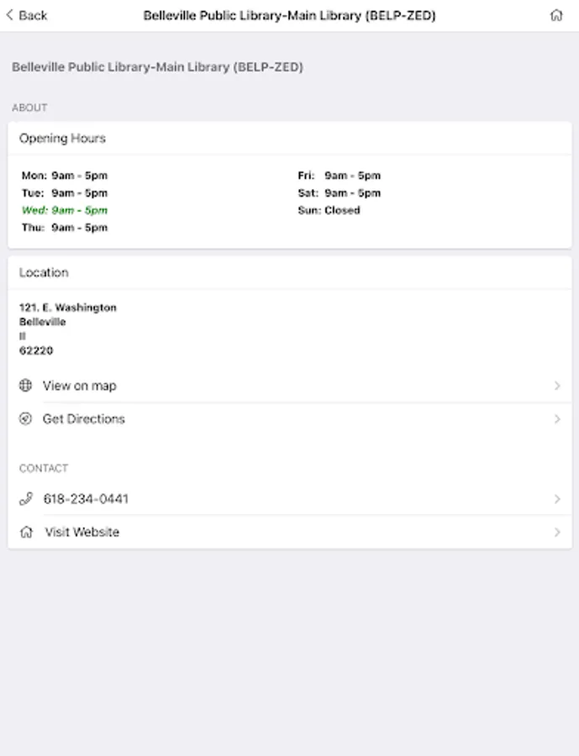Screen dimensions: 579x756
Task: Tap the back arrow chevron
Action: pos(10,15)
